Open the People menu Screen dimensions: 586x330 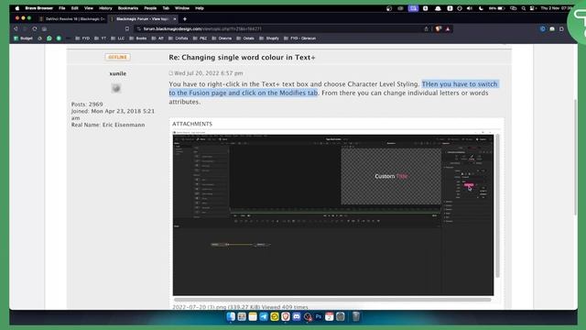pyautogui.click(x=150, y=8)
